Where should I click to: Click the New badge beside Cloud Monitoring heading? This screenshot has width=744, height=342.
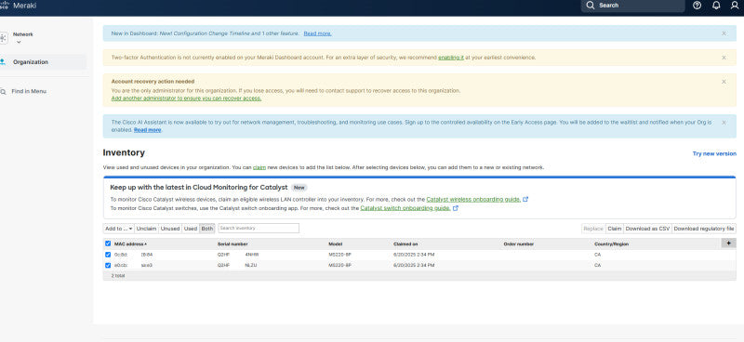[299, 188]
